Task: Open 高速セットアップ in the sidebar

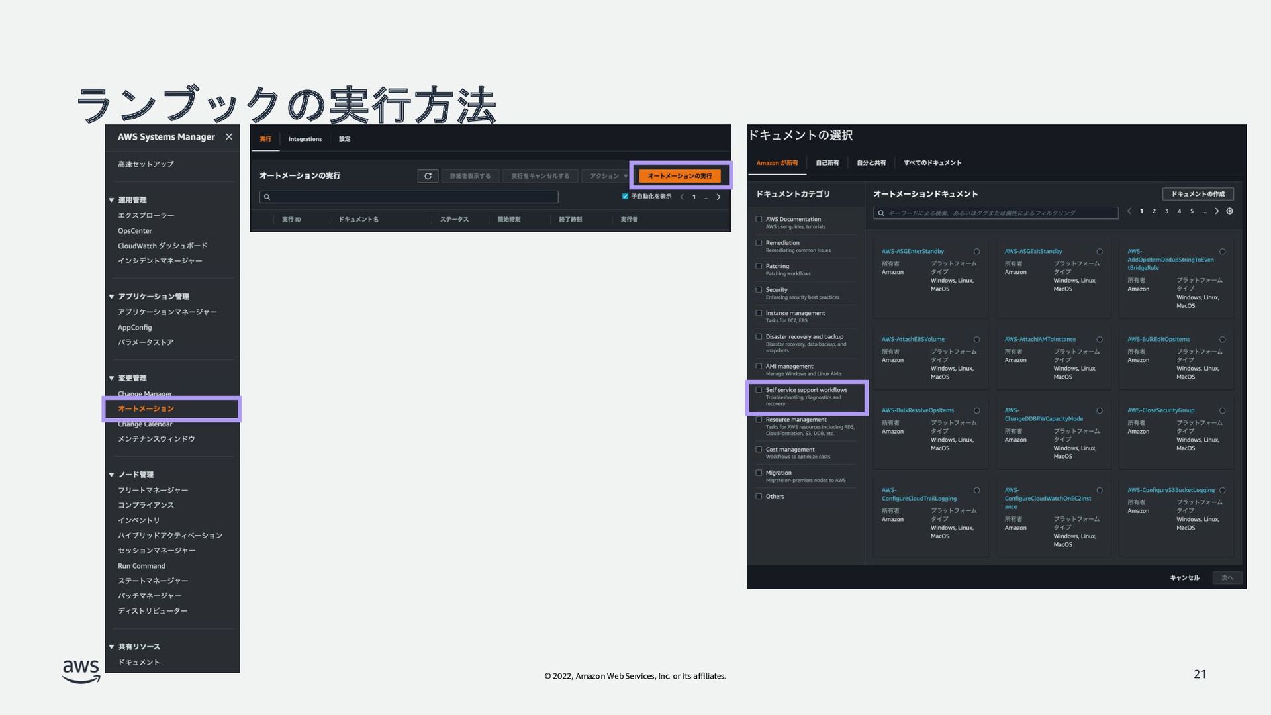Action: click(x=146, y=164)
